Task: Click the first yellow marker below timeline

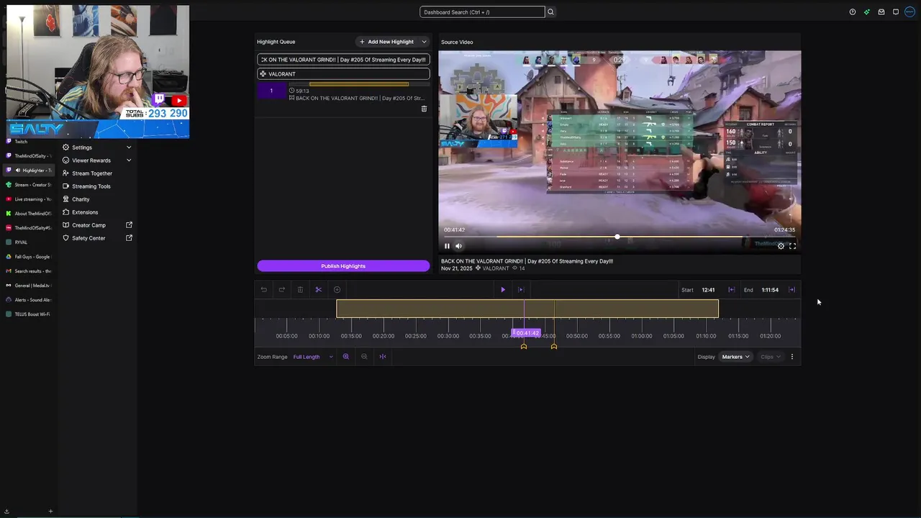Action: [x=524, y=347]
